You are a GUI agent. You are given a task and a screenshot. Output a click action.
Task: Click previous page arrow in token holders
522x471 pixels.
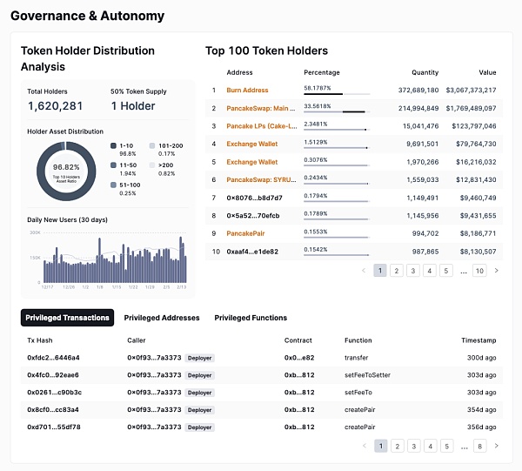pyautogui.click(x=364, y=271)
